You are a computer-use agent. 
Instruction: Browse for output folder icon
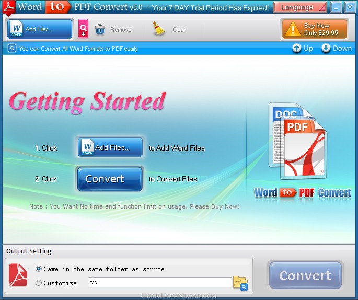(x=240, y=283)
